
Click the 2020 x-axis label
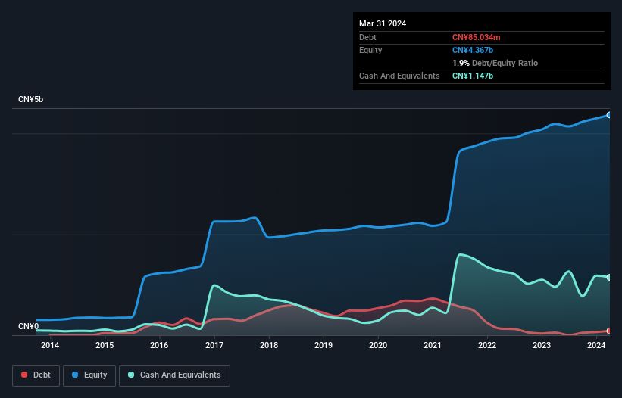(x=378, y=345)
